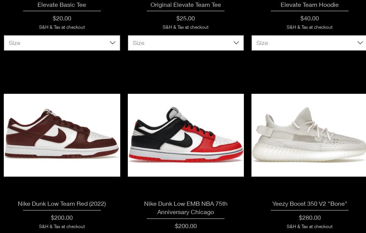
Task: Open Nike Dunk Low Team Red shoe image
Action: (62, 135)
